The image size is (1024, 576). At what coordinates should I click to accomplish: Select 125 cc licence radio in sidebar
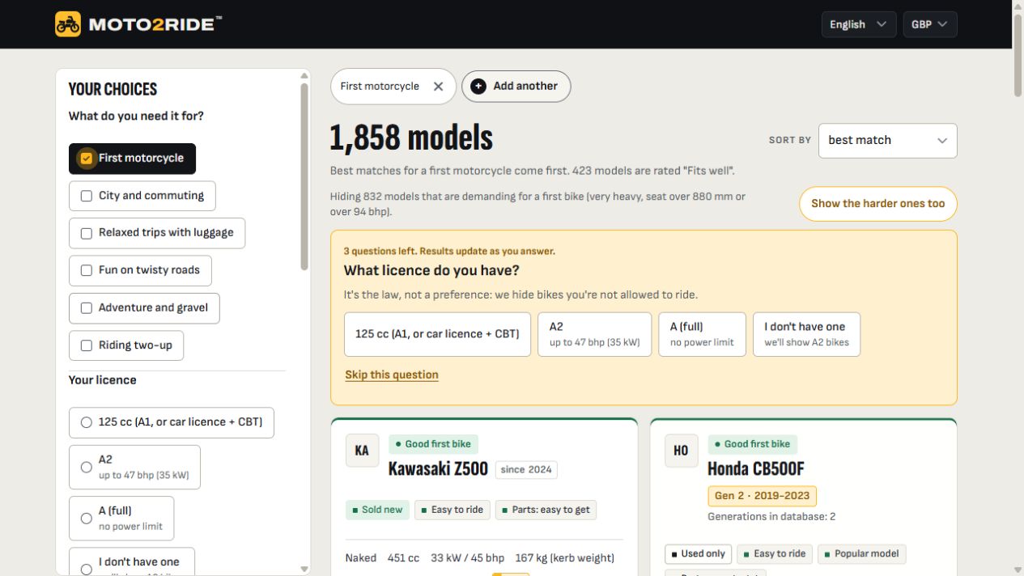[87, 422]
